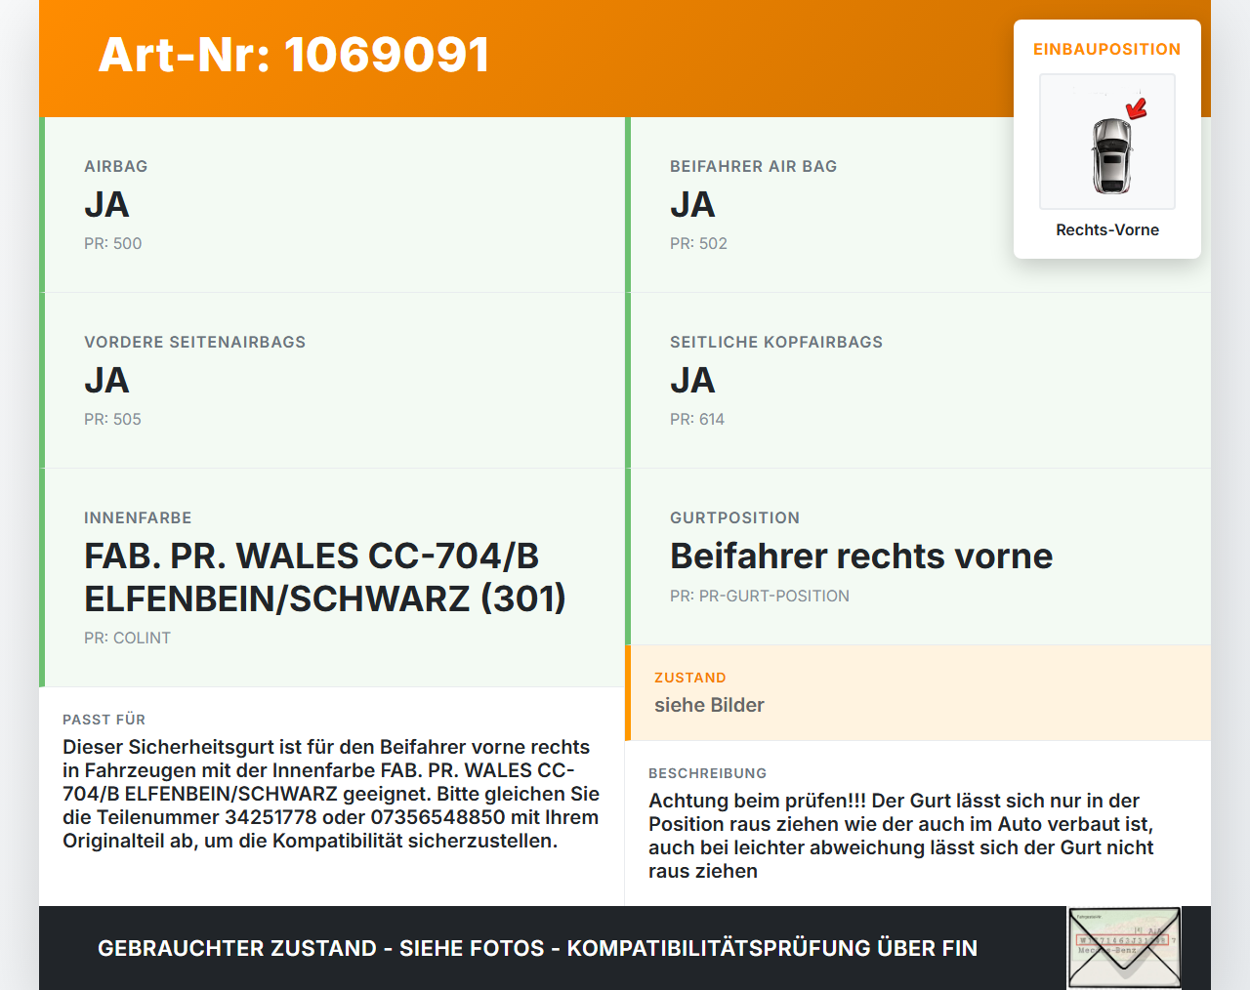Open the envelope thumbnail in footer

1125,948
